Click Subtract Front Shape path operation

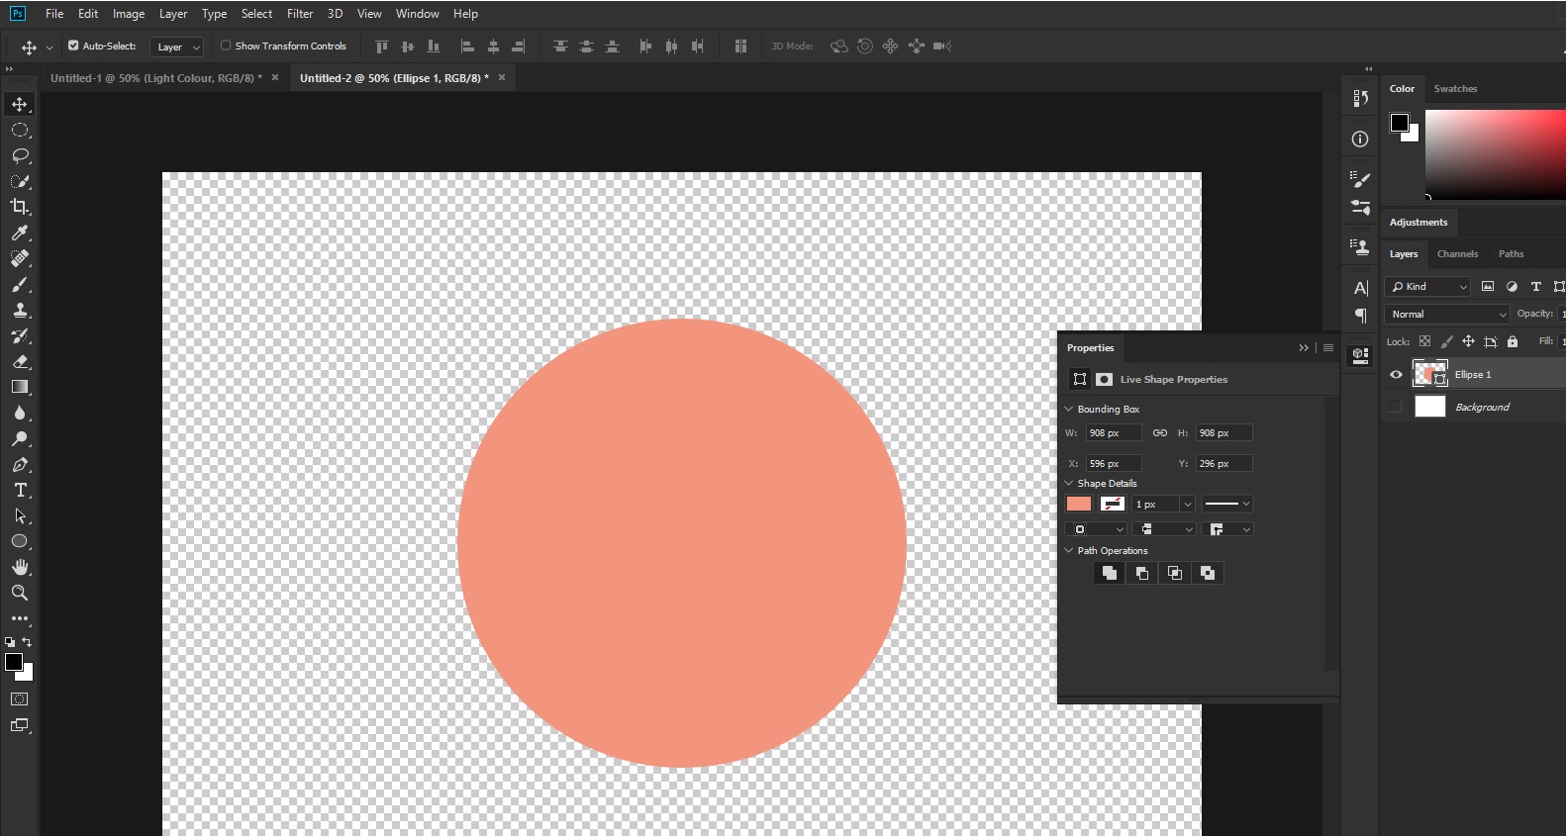pyautogui.click(x=1142, y=573)
